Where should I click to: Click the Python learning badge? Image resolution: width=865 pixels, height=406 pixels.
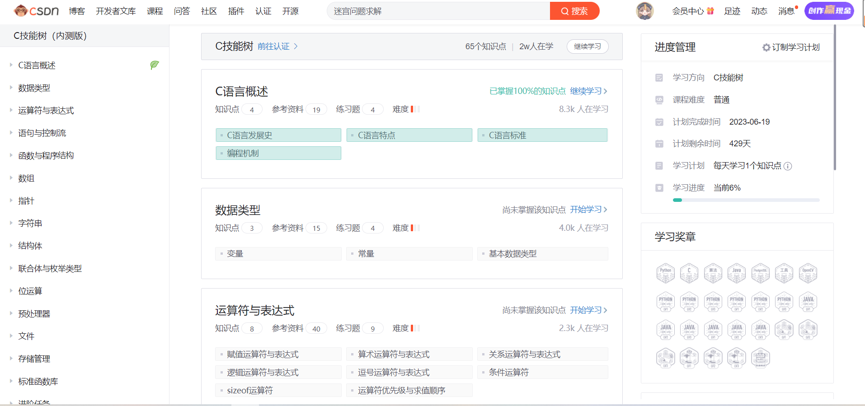click(665, 273)
